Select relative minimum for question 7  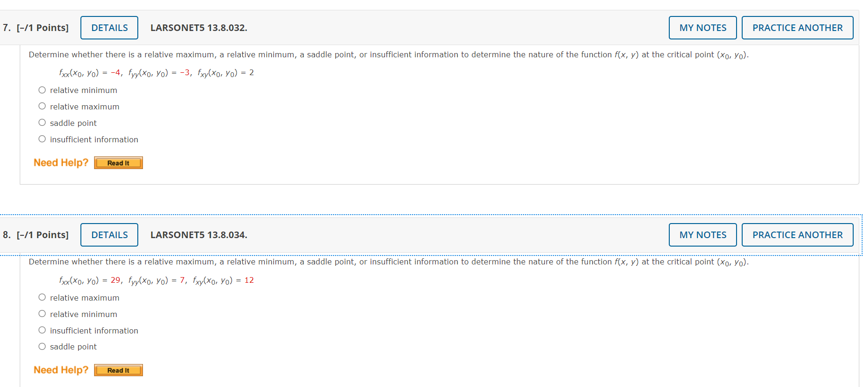coord(42,90)
